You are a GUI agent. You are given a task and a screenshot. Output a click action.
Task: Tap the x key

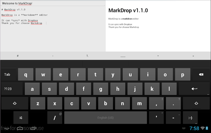[55, 103]
